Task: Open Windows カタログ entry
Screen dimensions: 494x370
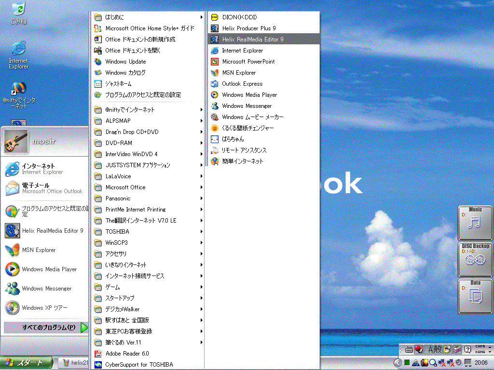Action: point(148,73)
